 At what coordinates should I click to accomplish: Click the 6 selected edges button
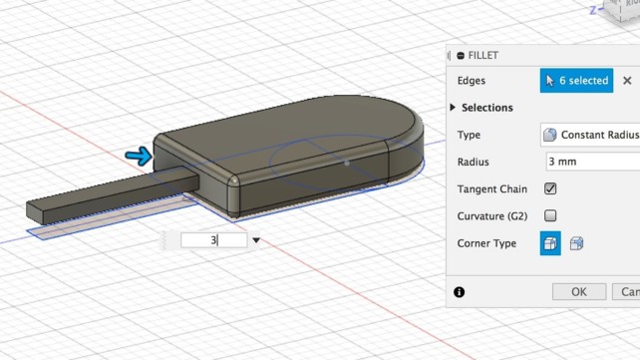pos(576,81)
